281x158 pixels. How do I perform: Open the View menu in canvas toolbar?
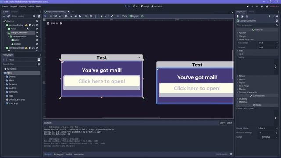[x=125, y=16]
